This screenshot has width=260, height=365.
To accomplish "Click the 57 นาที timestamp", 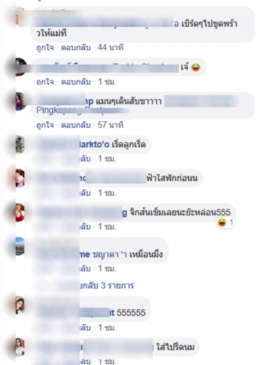I will 110,125.
